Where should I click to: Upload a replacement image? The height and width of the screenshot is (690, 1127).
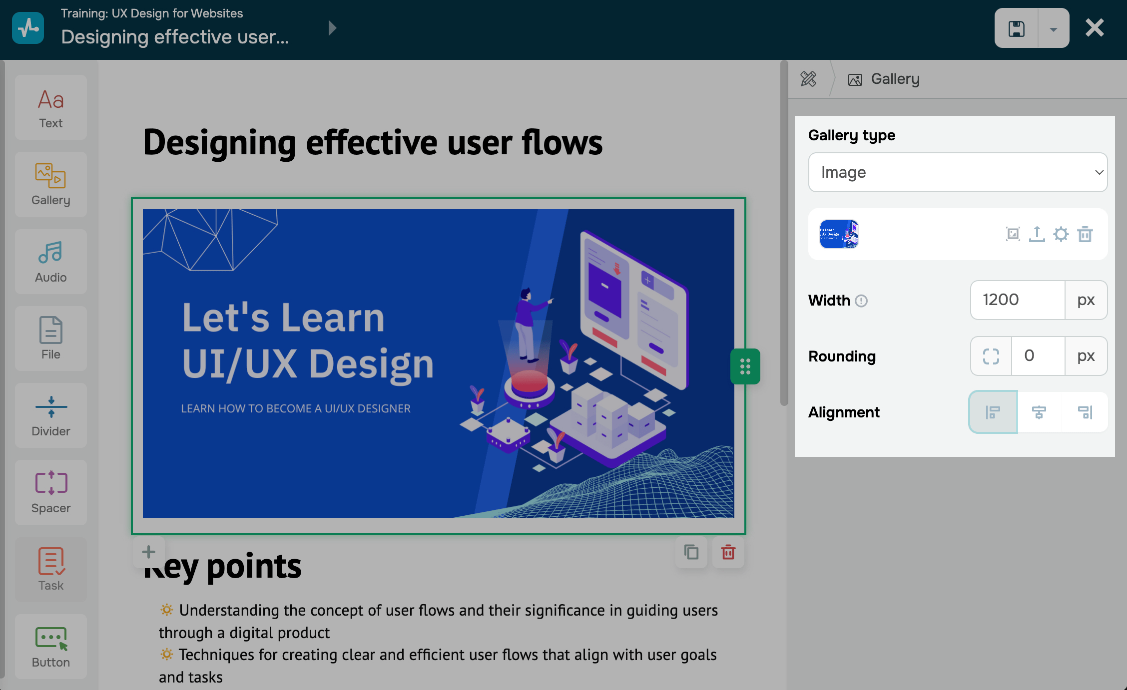[1037, 234]
